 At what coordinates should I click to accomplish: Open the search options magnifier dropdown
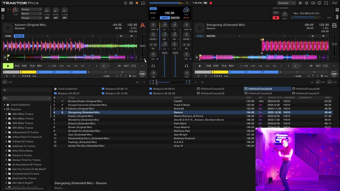[x=5, y=98]
